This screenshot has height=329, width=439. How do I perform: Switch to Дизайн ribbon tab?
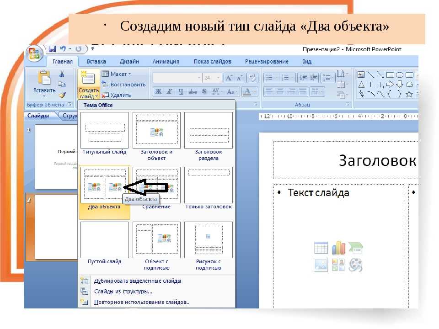click(129, 62)
